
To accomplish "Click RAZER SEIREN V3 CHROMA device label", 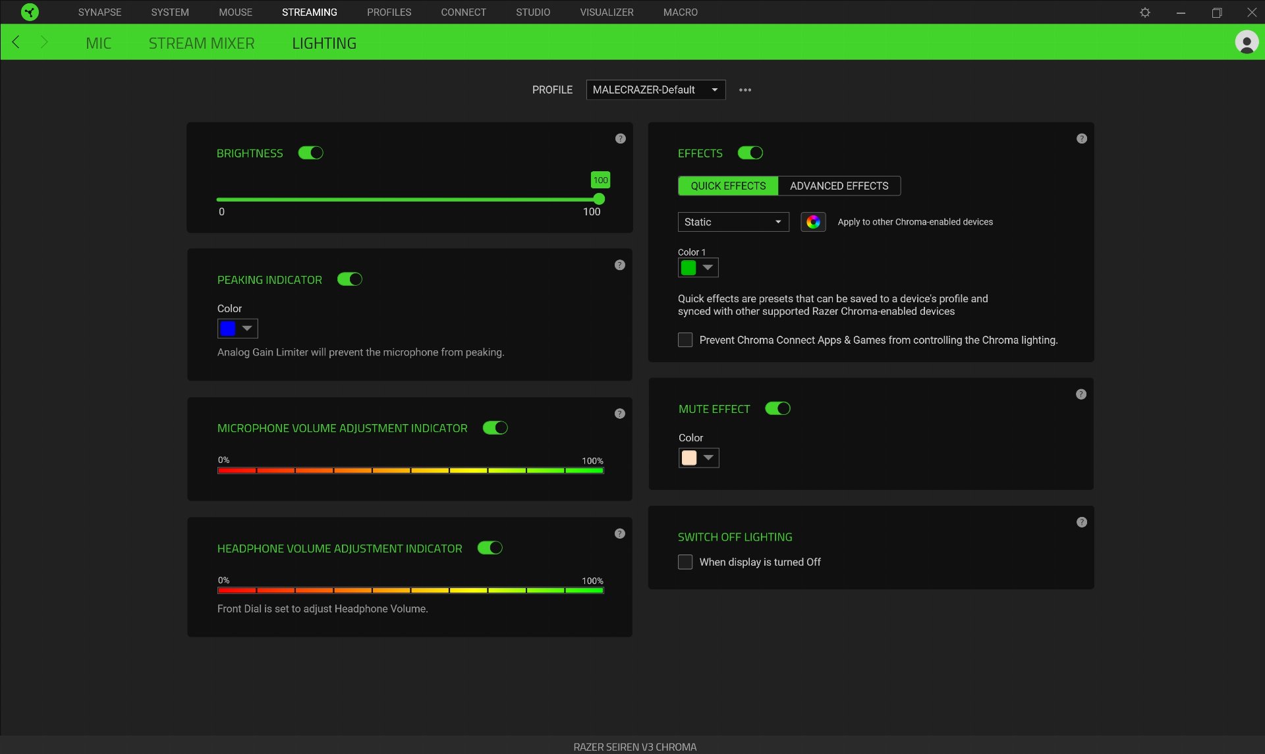I will point(634,747).
